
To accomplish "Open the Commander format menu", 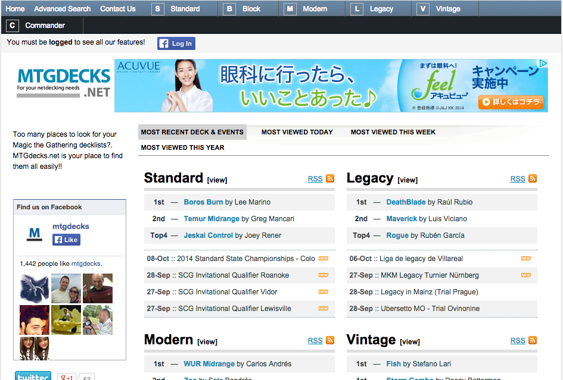I will point(45,26).
